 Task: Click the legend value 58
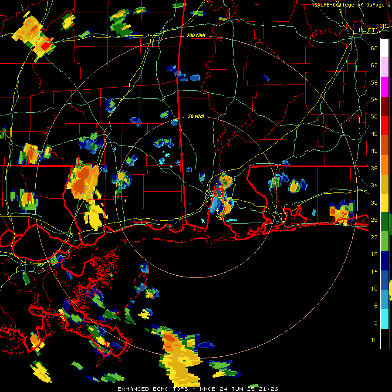click(374, 82)
